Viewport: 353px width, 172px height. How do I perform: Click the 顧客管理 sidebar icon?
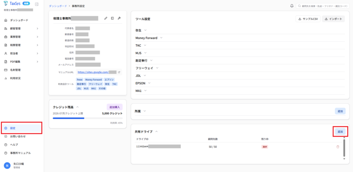tap(6, 29)
